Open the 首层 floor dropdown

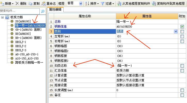point(81,4)
